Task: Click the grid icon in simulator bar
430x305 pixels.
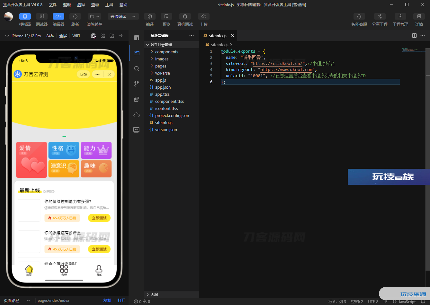Action: [103, 36]
